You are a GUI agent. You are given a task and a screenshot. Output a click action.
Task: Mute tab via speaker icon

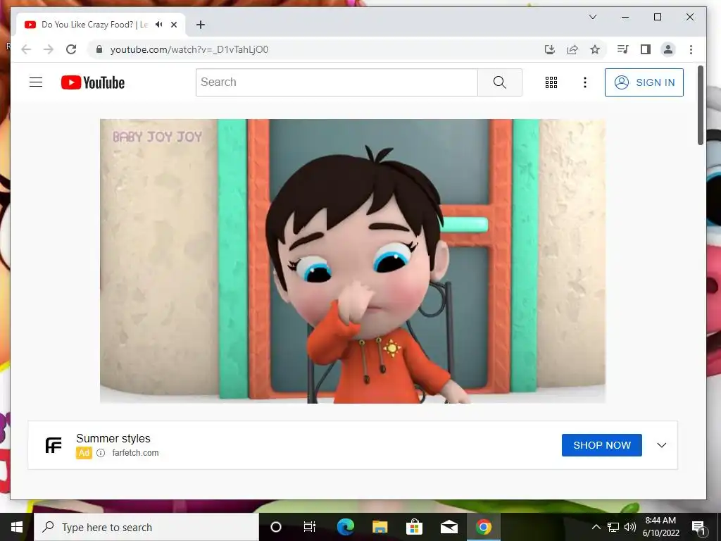click(159, 25)
